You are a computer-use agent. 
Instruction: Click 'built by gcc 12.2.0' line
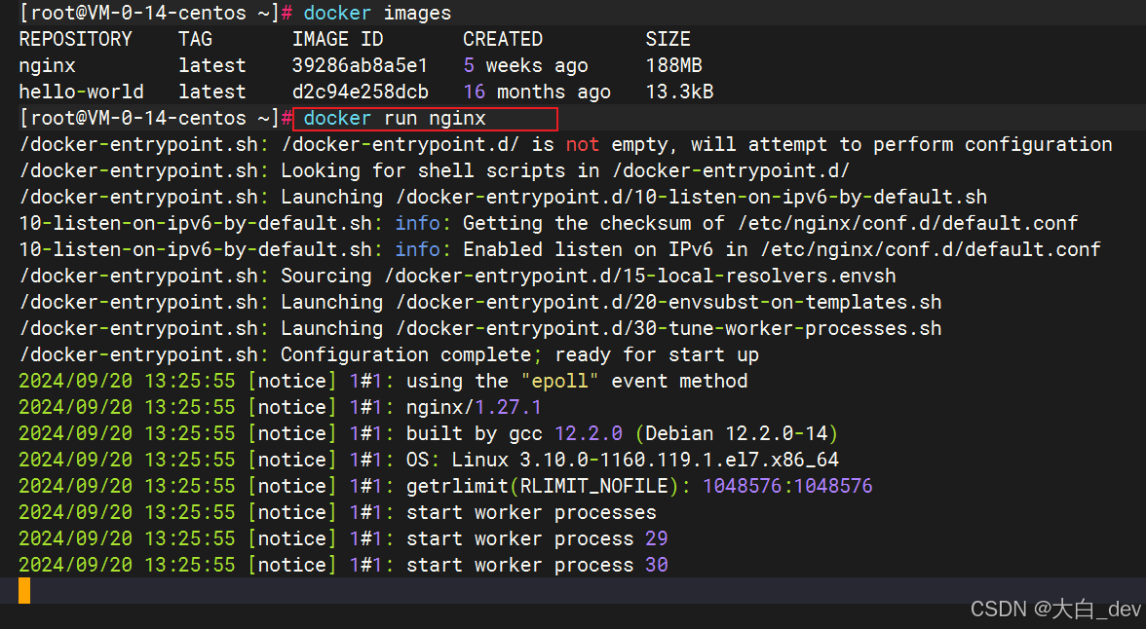(x=429, y=434)
